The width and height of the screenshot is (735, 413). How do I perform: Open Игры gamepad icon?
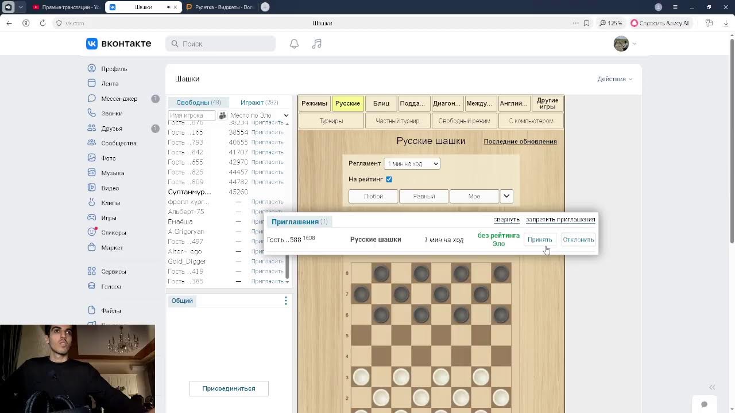coord(91,217)
